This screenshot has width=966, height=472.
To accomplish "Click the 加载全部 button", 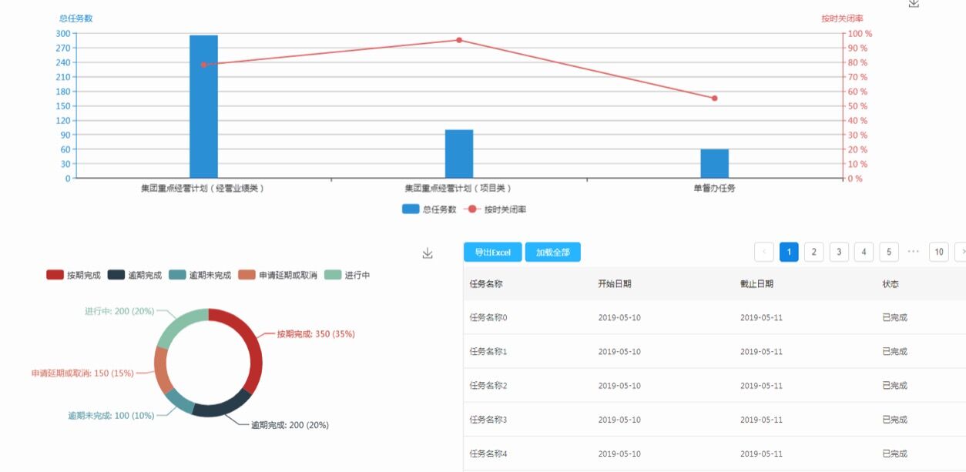I will pyautogui.click(x=552, y=253).
